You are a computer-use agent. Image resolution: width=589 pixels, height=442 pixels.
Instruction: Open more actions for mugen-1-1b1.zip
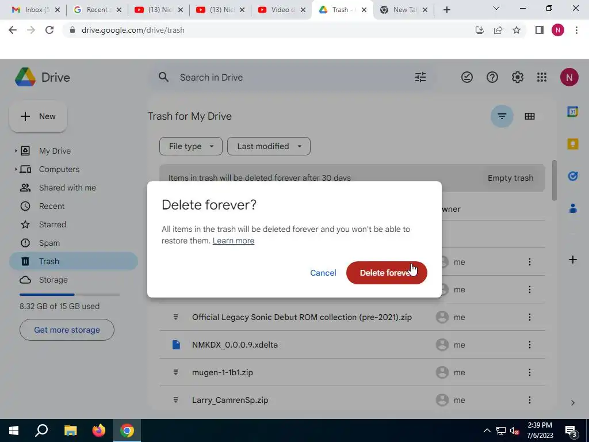[530, 372]
